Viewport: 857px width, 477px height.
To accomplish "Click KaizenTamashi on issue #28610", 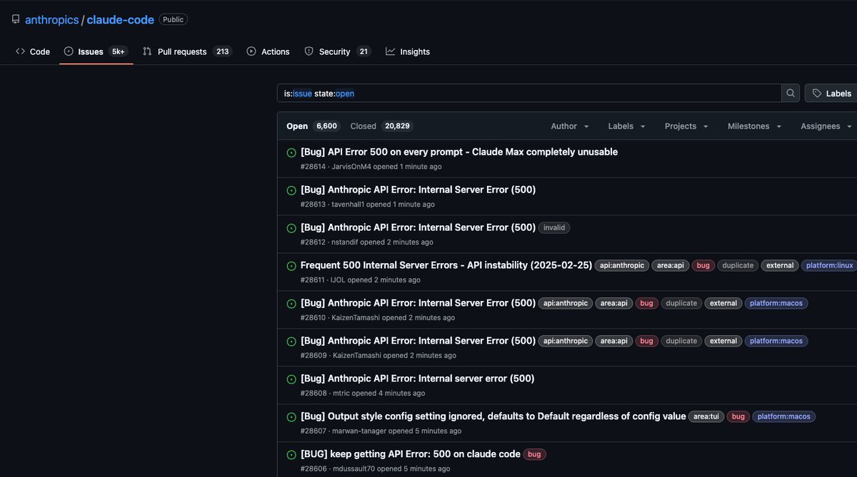I will tap(356, 318).
